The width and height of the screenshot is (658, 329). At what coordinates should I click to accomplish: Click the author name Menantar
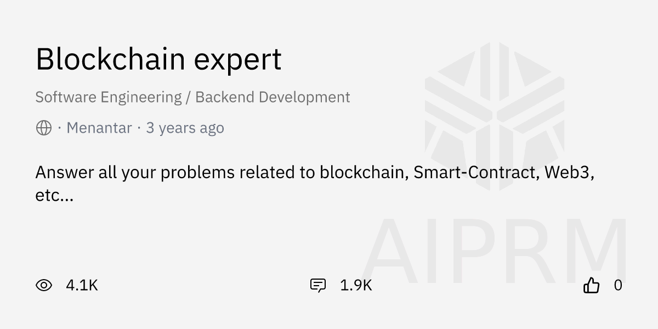pyautogui.click(x=99, y=127)
